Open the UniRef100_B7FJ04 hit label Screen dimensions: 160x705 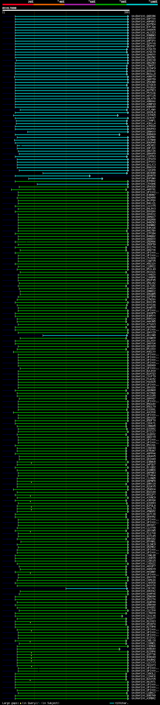(x=143, y=27)
